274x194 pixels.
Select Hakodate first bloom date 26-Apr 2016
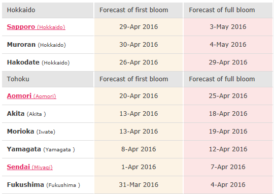[x=139, y=62]
